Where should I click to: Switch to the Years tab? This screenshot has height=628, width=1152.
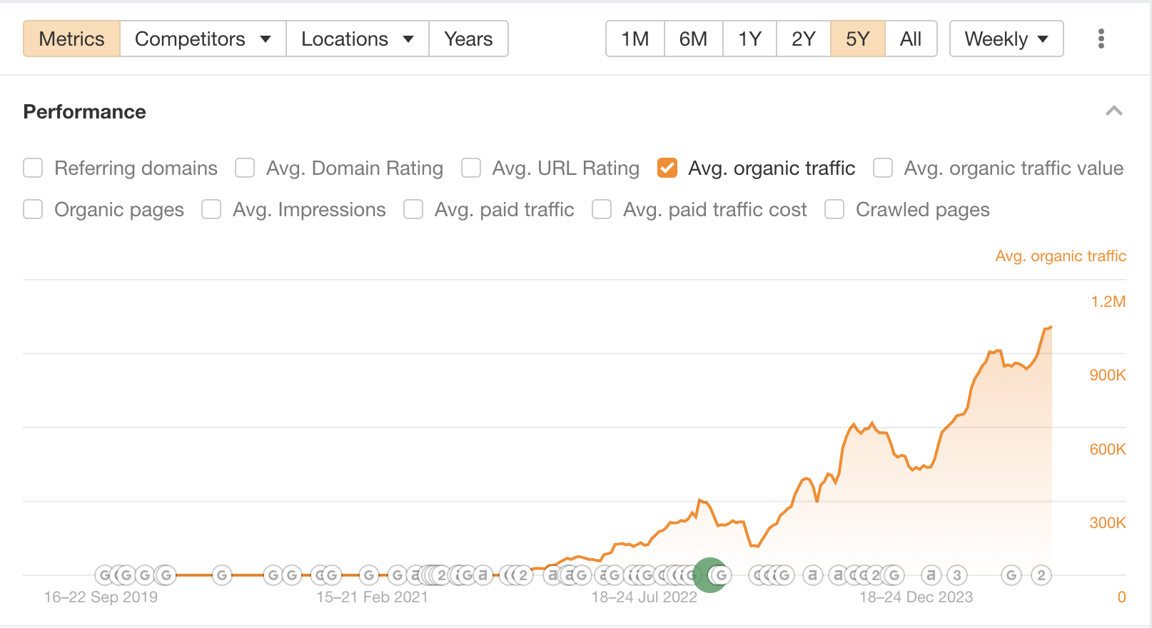tap(468, 39)
